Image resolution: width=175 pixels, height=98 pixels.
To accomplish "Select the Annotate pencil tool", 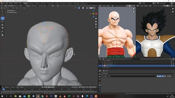I will 2,32.
